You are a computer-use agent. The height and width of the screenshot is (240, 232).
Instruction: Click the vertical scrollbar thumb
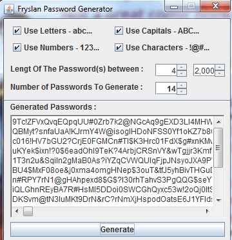point(218,148)
